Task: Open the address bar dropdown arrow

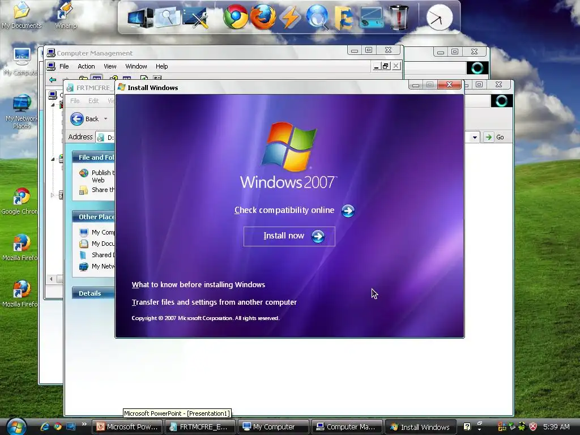Action: tap(475, 138)
